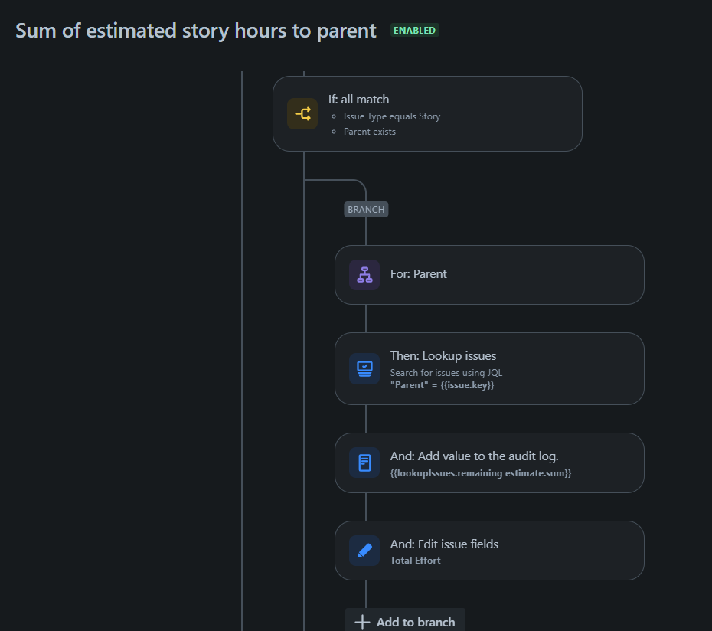Click the yellow If condition branch icon
Image resolution: width=712 pixels, height=631 pixels.
pyautogui.click(x=302, y=113)
